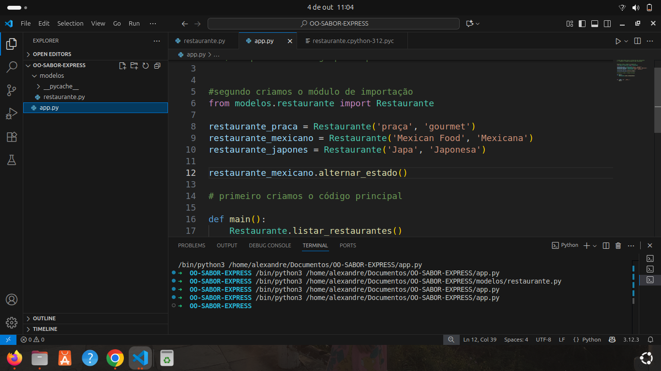Run the Python file with play button

[617, 41]
